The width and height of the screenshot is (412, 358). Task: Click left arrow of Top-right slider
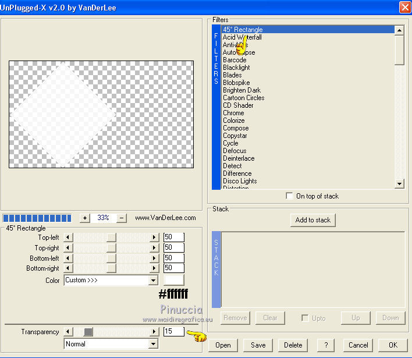[x=68, y=247]
